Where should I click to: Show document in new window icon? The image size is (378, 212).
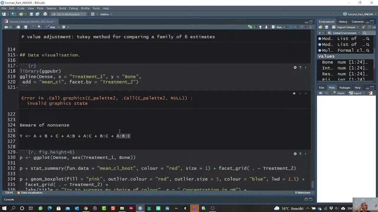coord(18,27)
